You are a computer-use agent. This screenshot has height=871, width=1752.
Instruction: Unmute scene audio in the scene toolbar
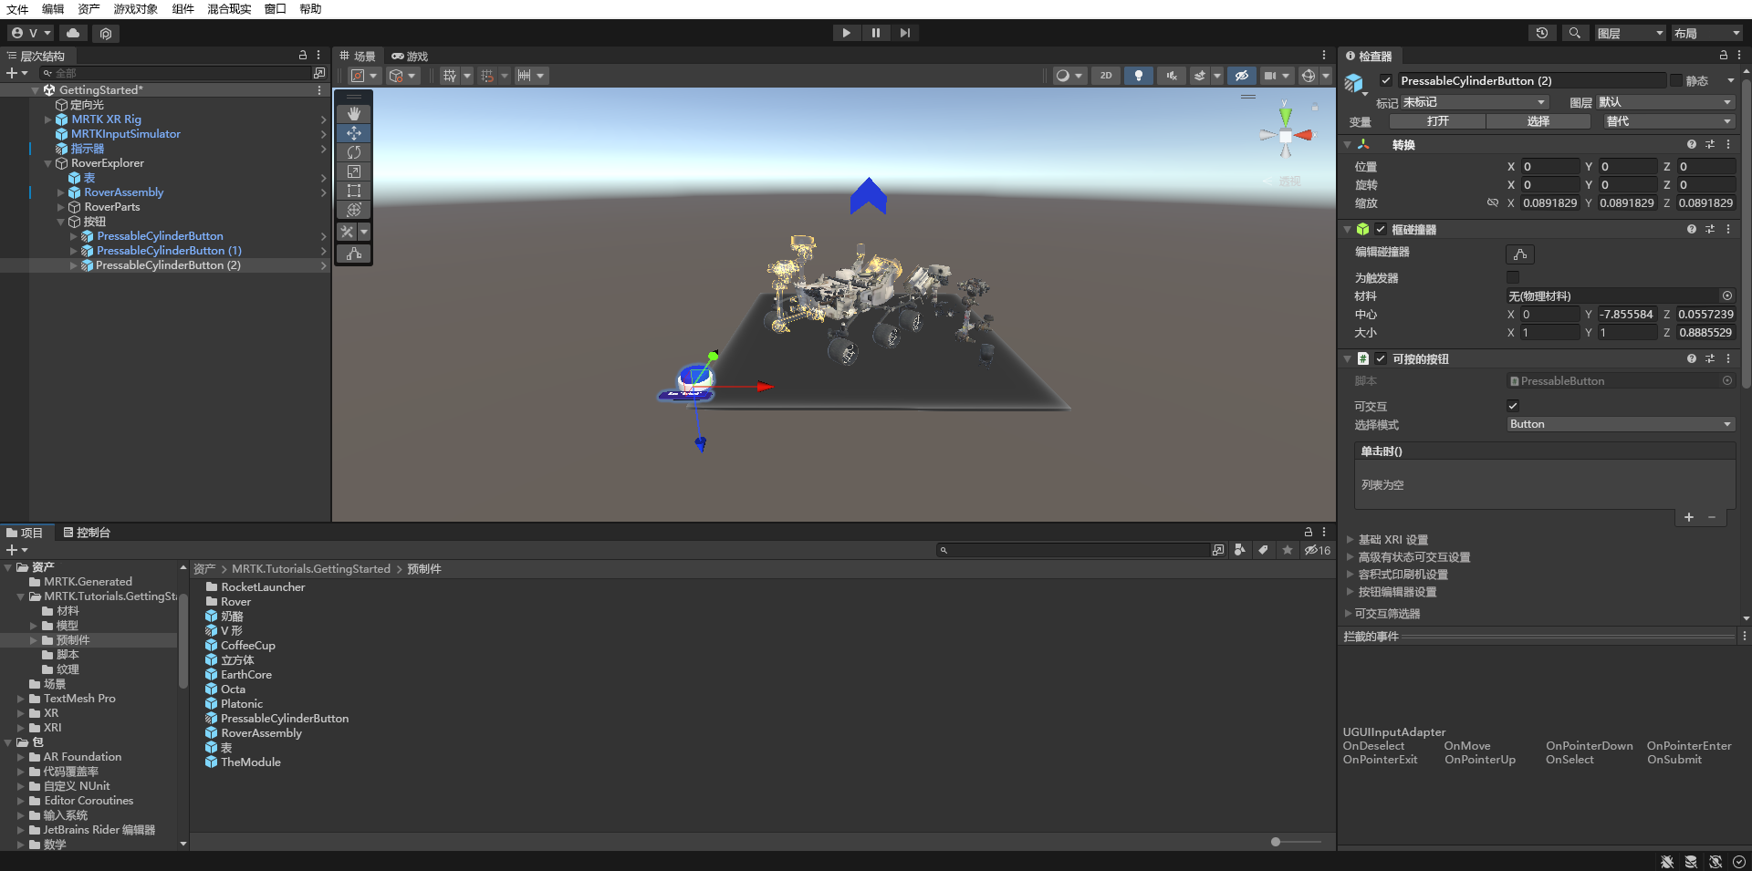(x=1171, y=76)
